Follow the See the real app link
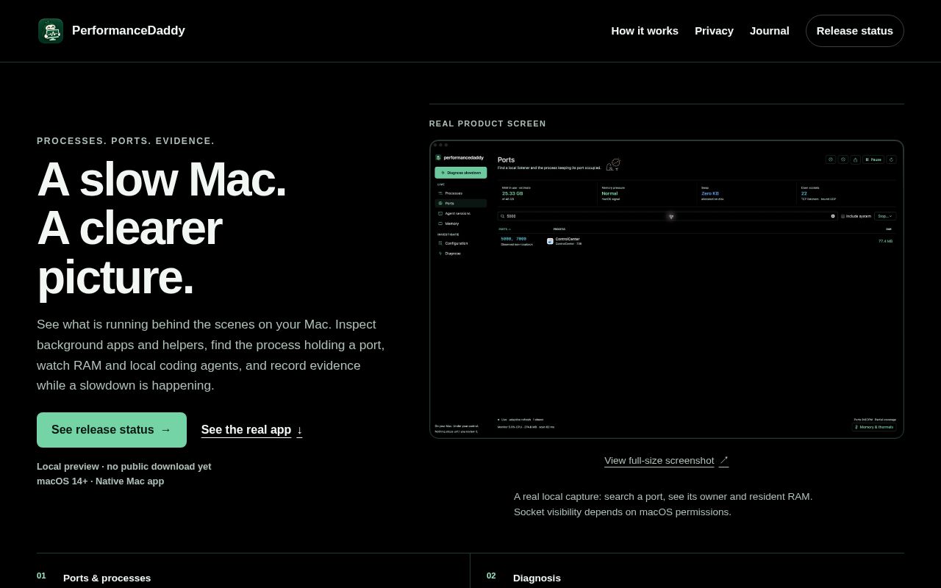 coord(251,430)
